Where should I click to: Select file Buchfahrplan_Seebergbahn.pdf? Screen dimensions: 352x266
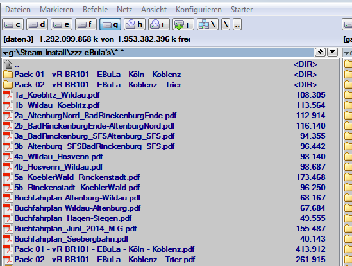click(x=71, y=239)
